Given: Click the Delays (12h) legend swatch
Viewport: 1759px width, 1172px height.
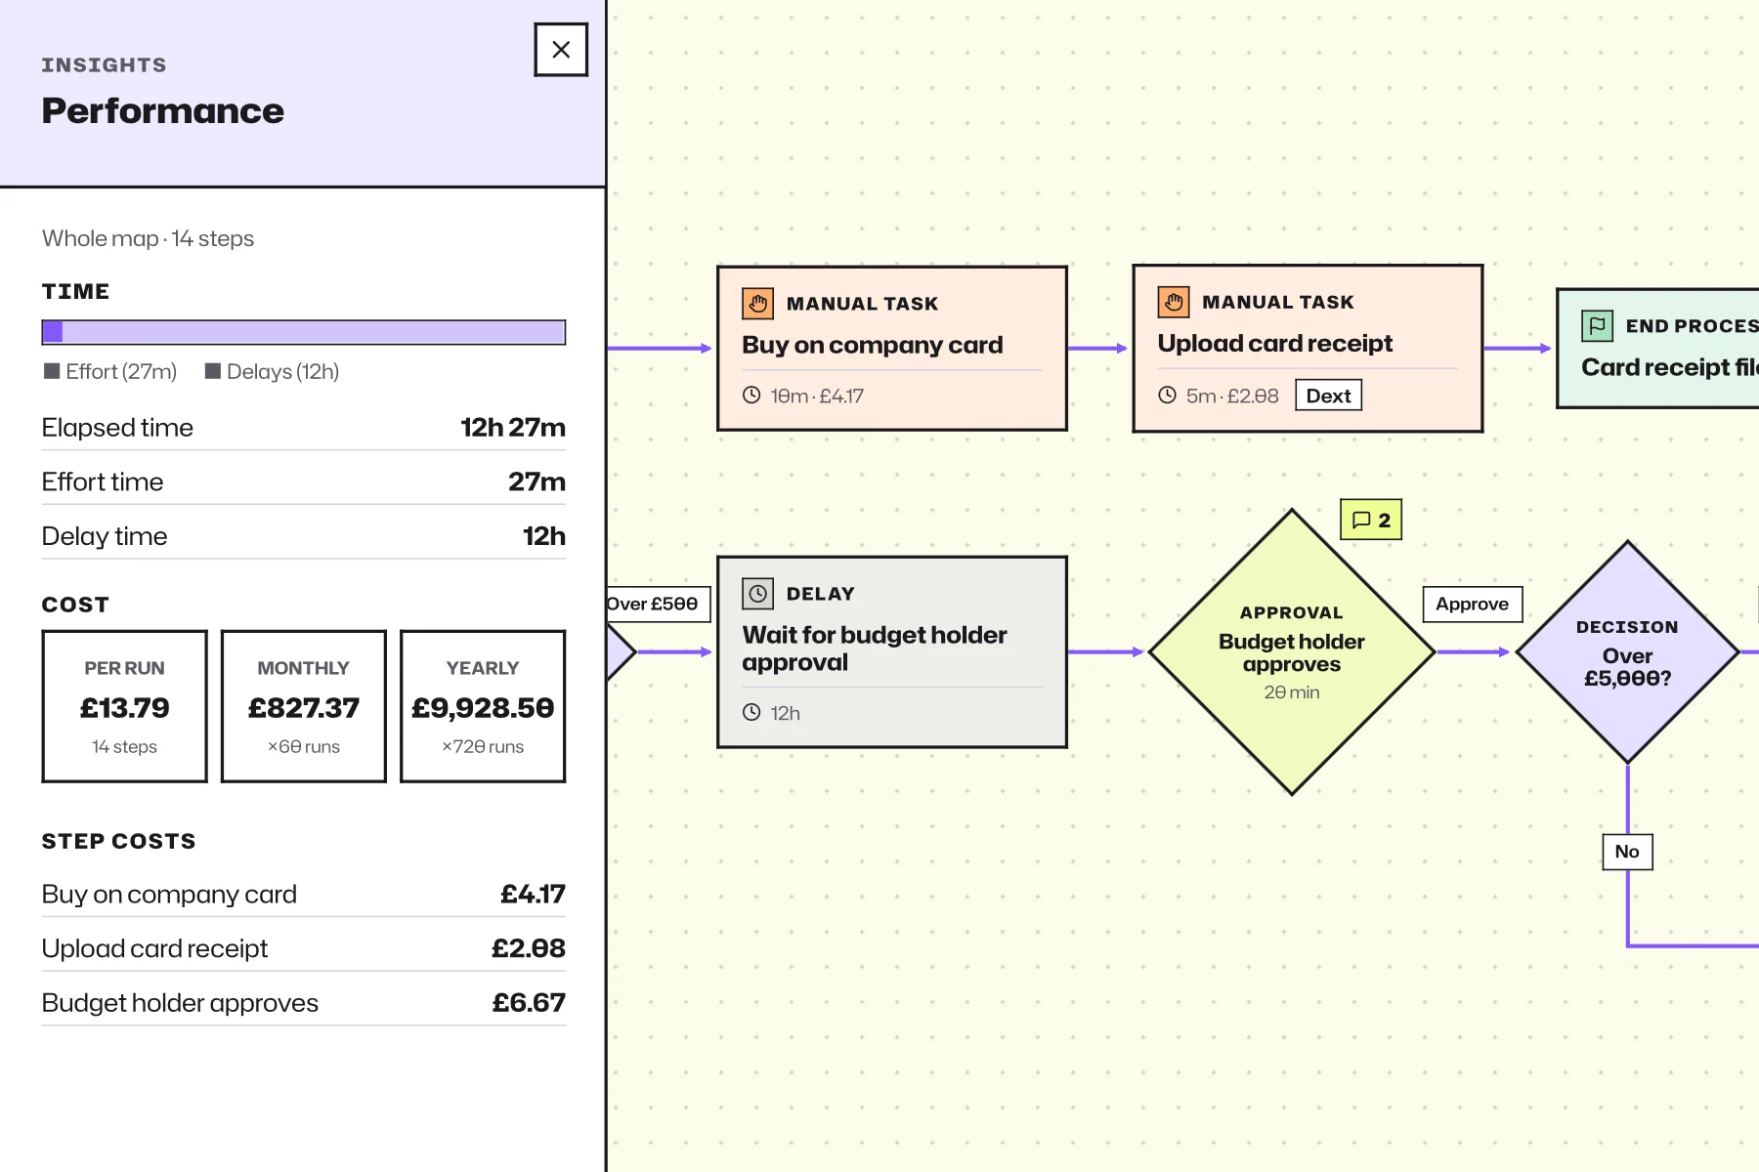Looking at the screenshot, I should click(212, 371).
